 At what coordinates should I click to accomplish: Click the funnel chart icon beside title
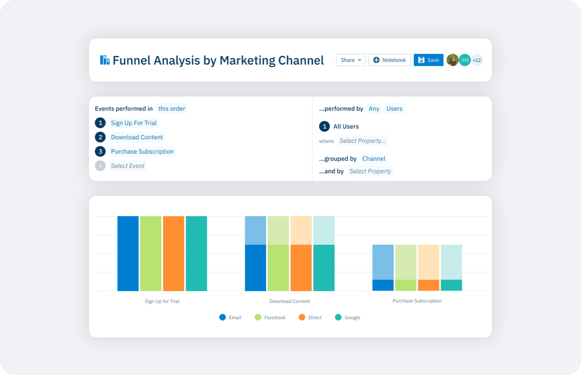click(105, 60)
